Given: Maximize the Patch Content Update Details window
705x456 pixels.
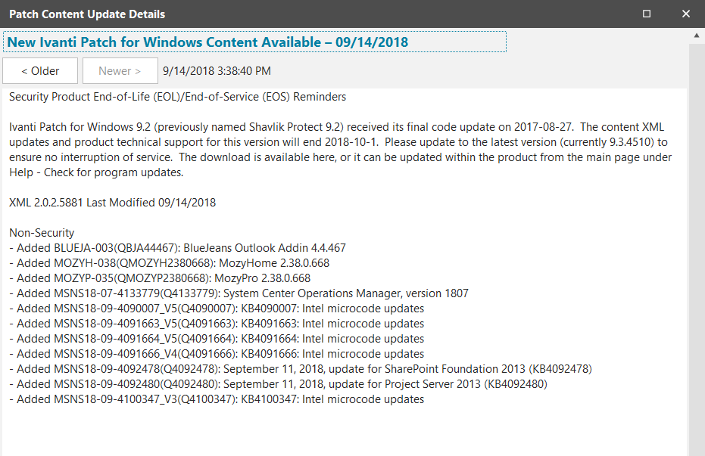Looking at the screenshot, I should point(647,14).
